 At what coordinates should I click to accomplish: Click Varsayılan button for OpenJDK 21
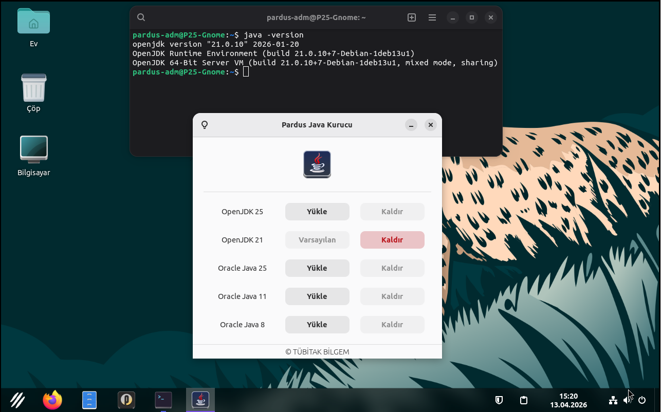[317, 240]
